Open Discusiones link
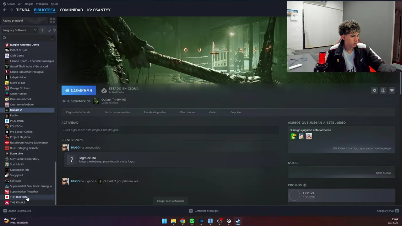Image resolution: width=402 pixels, height=226 pixels. [x=188, y=112]
